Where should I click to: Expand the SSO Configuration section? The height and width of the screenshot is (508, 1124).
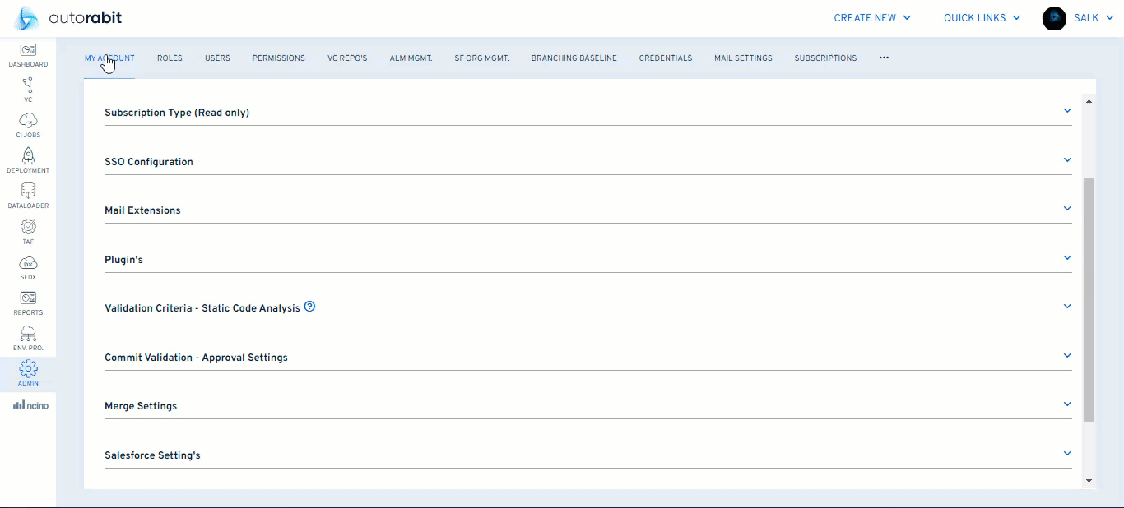(x=1067, y=160)
